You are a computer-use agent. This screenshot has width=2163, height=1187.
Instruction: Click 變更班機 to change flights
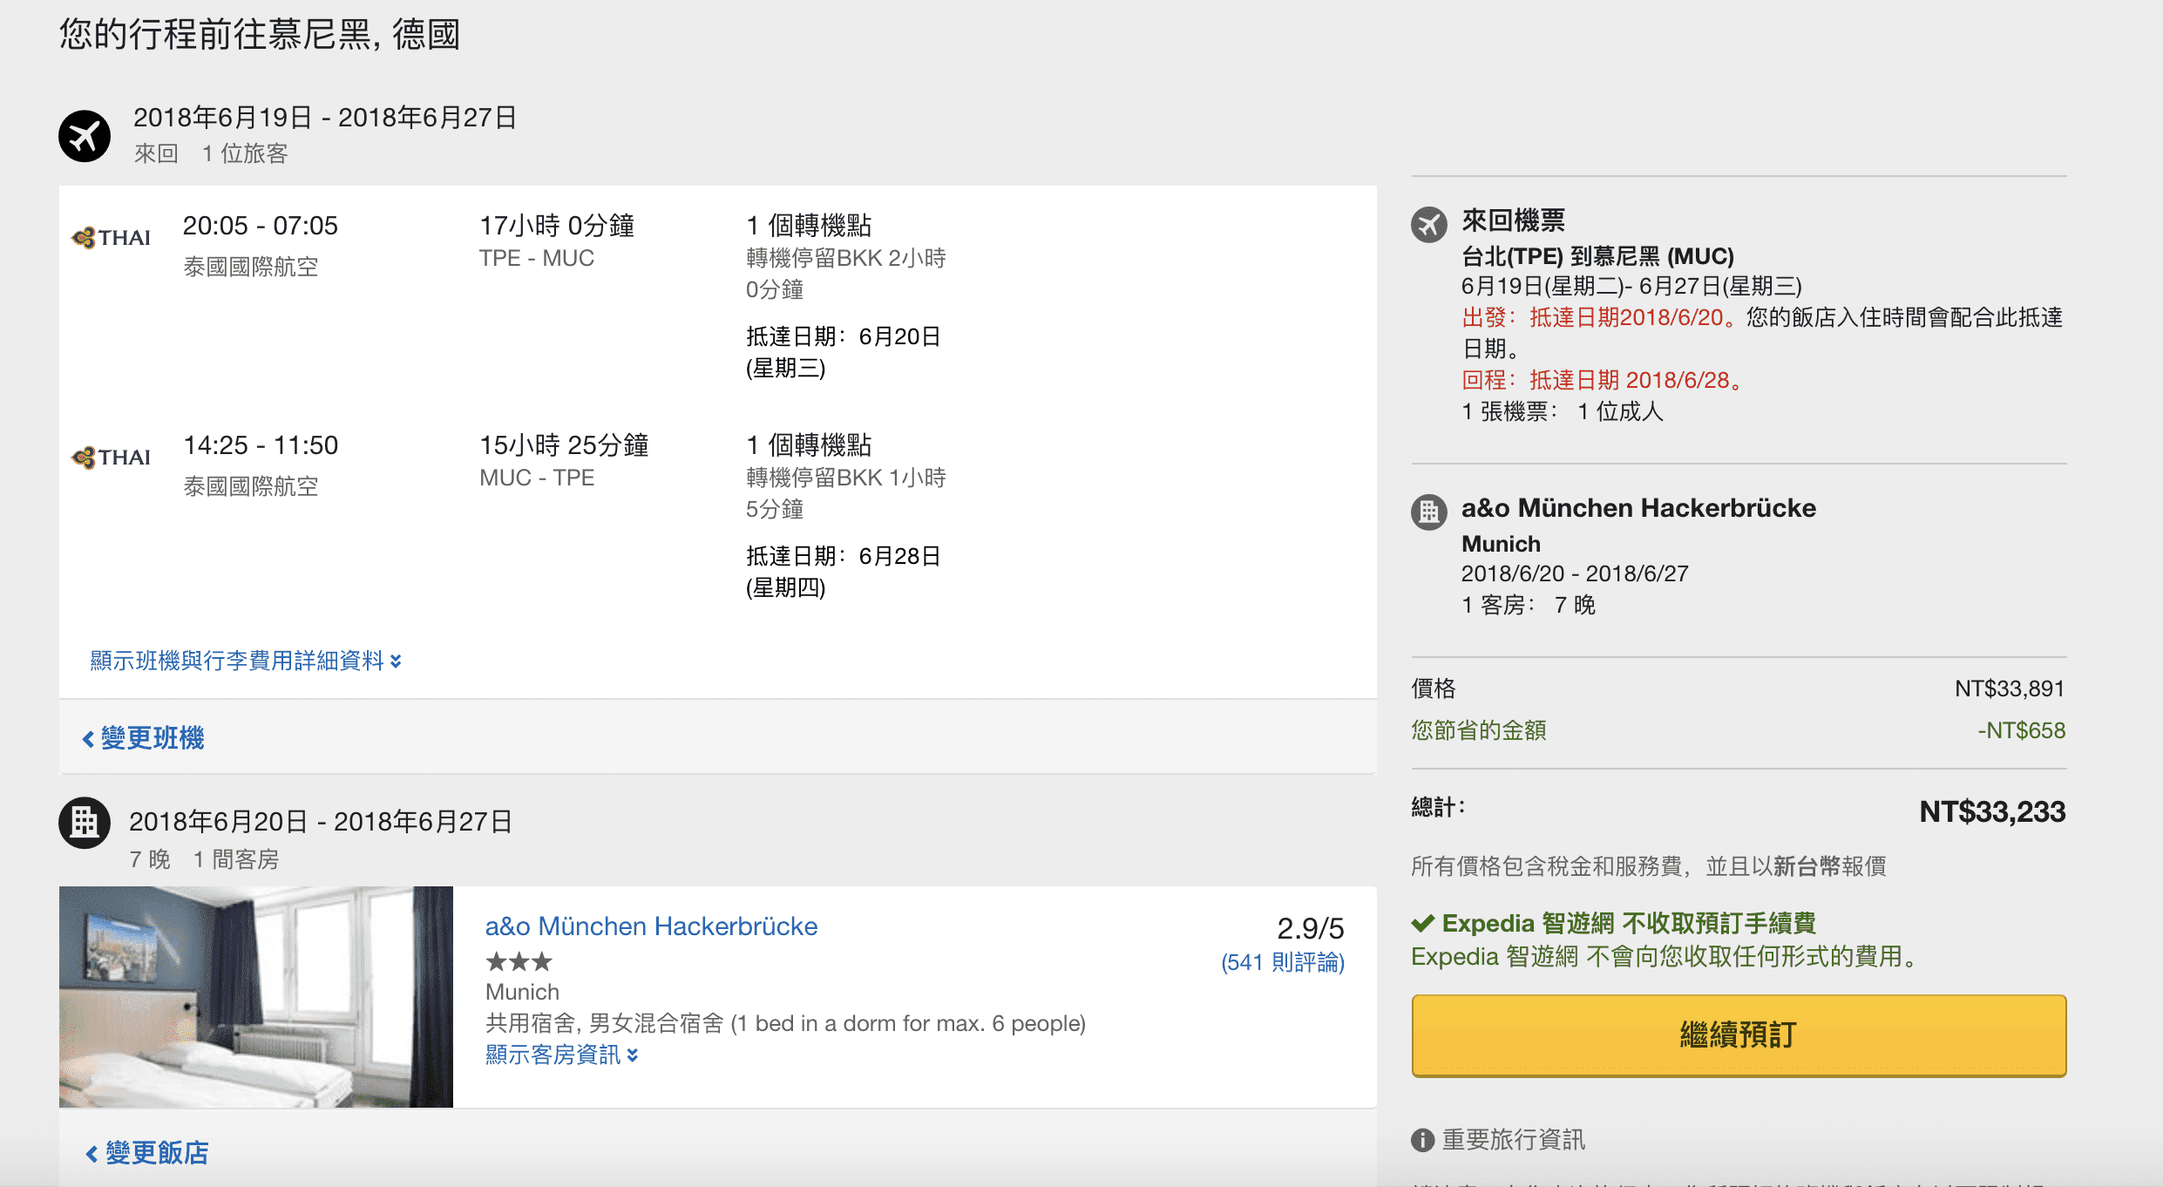[143, 738]
